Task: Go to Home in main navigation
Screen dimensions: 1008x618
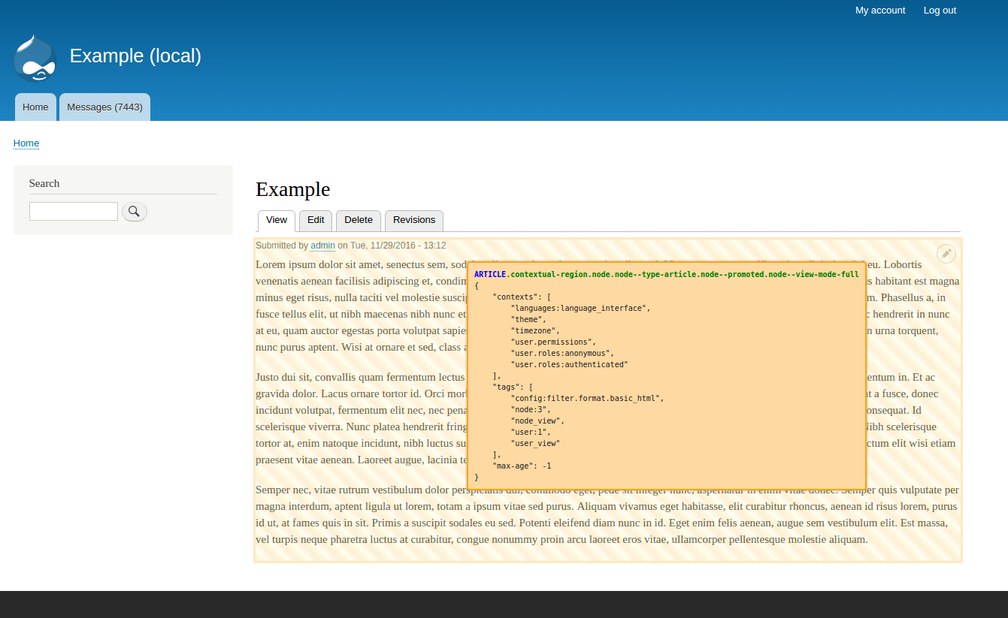Action: click(35, 107)
